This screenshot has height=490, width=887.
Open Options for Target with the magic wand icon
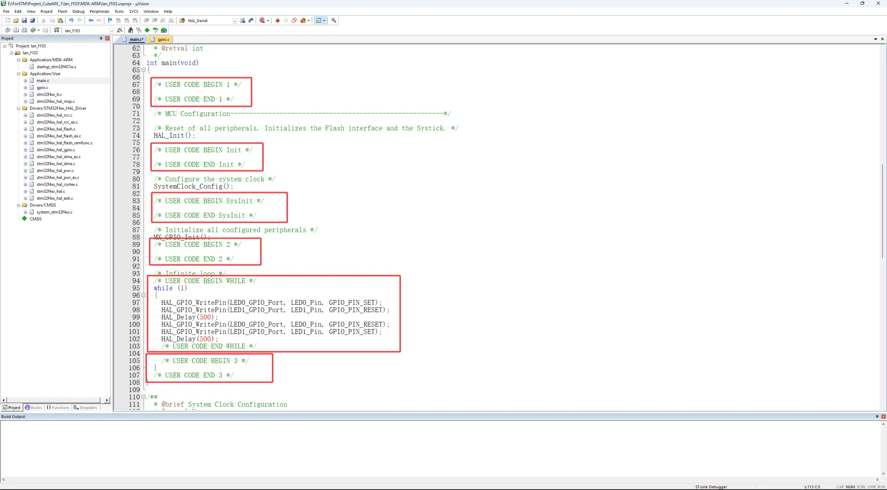120,30
